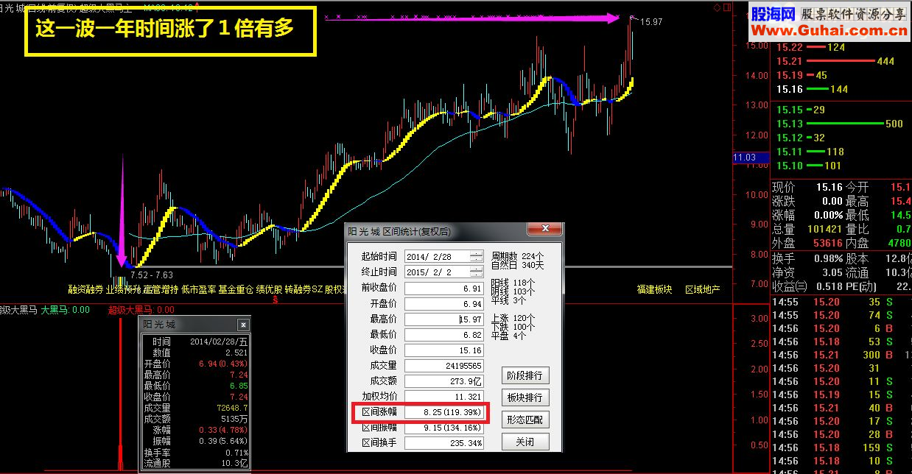This screenshot has height=474, width=912.
Task: Click the magenta right arrowhead near 15.97
Action: click(x=614, y=18)
